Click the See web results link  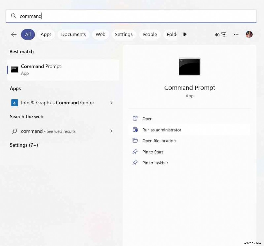point(62,131)
